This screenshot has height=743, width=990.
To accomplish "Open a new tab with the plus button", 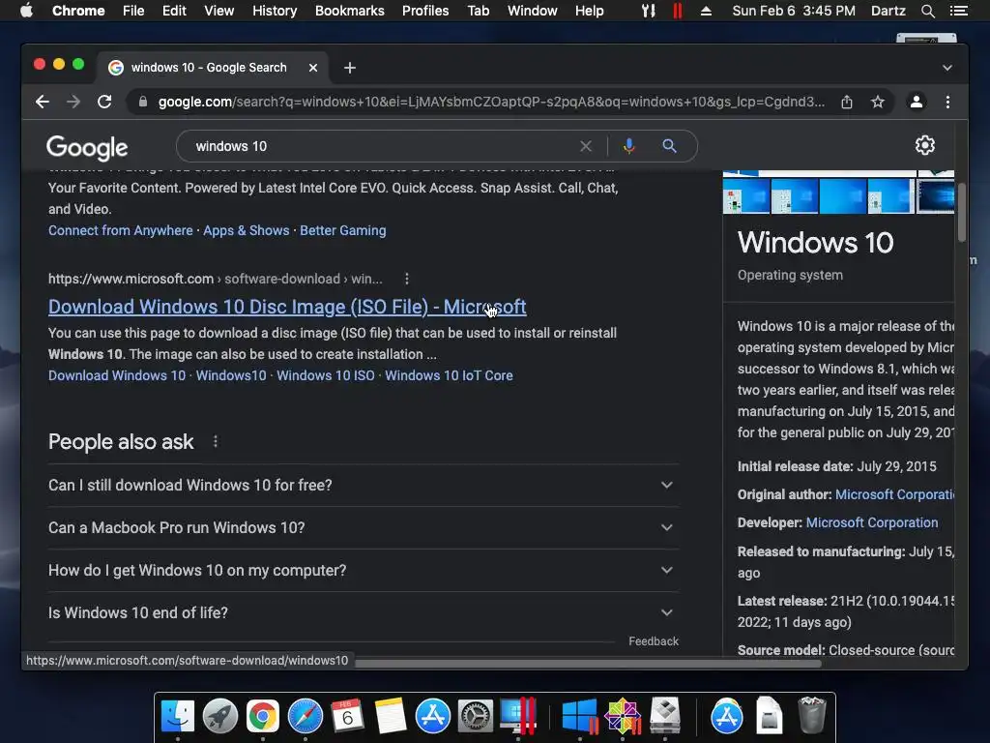I will pyautogui.click(x=350, y=68).
